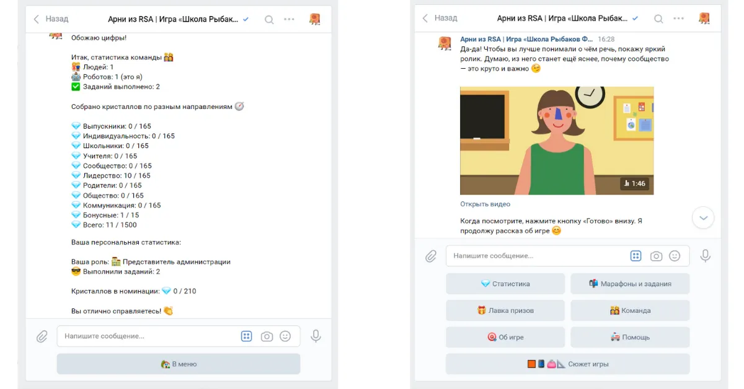Click paperclip attachment icon in left chat
This screenshot has width=744, height=389.
(x=42, y=336)
